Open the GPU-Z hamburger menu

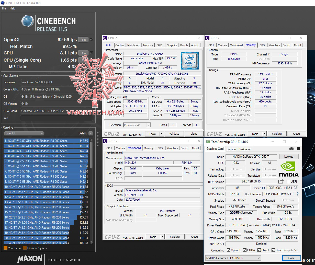tap(298, 148)
